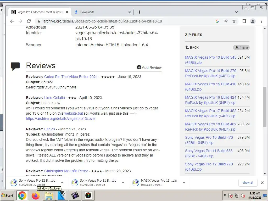Click the address bar URL
Viewport: 268px width, 201px height.
(103, 21)
